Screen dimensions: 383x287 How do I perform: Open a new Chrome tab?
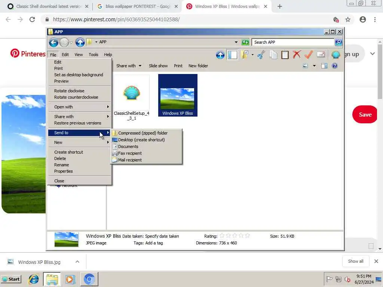coord(280,6)
